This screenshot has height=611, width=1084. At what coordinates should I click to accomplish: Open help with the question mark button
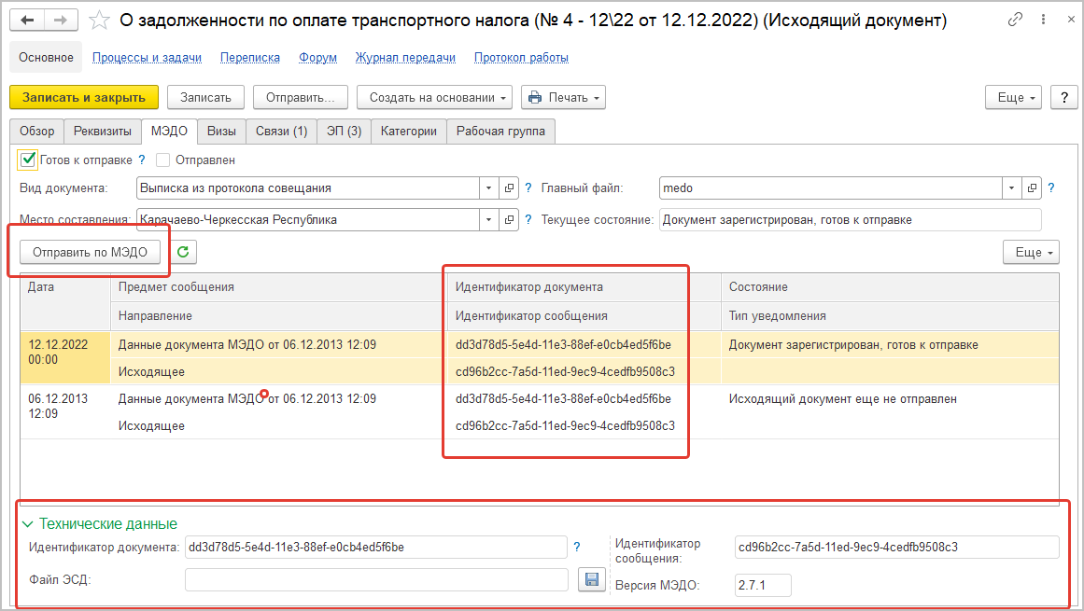(x=1064, y=97)
